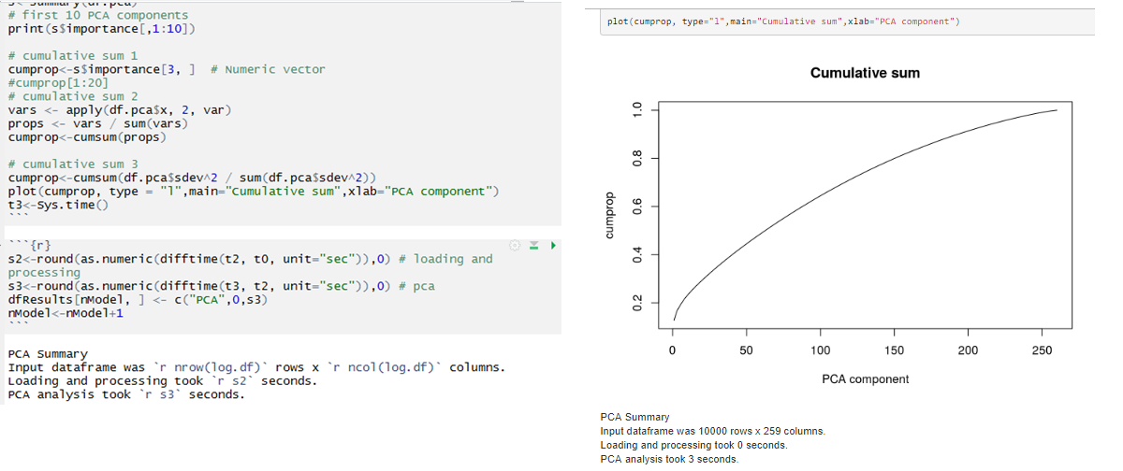Click the line starting 's3<-round(as.numeric'
The image size is (1123, 471).
(x=221, y=286)
